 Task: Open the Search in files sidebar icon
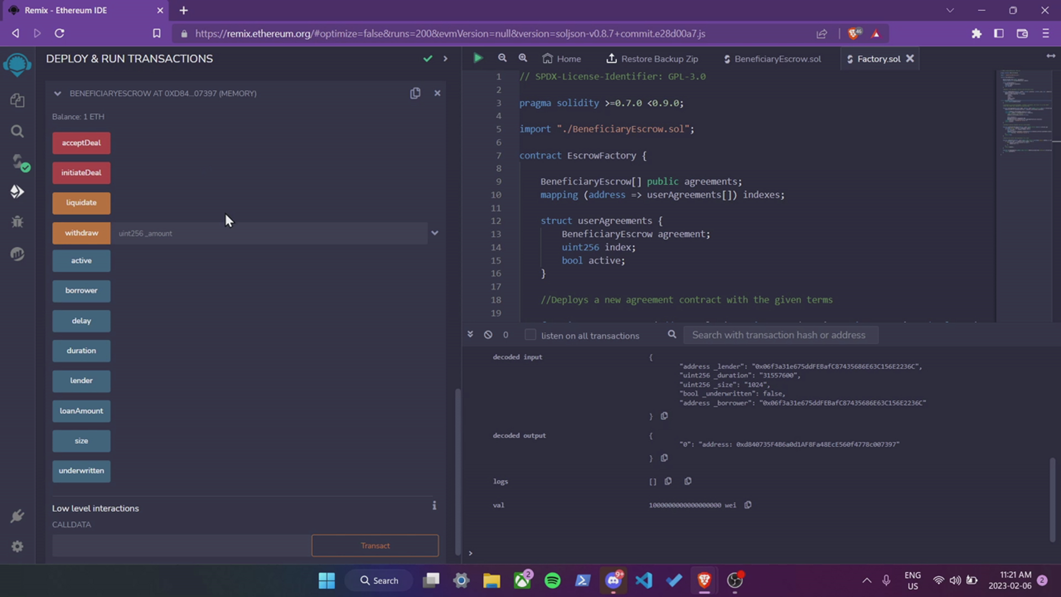click(x=17, y=131)
